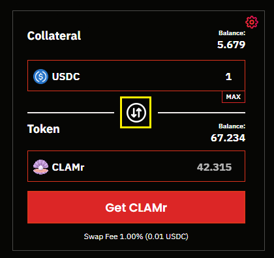The image size is (274, 258).
Task: Click the Token section heading
Action: coord(43,129)
